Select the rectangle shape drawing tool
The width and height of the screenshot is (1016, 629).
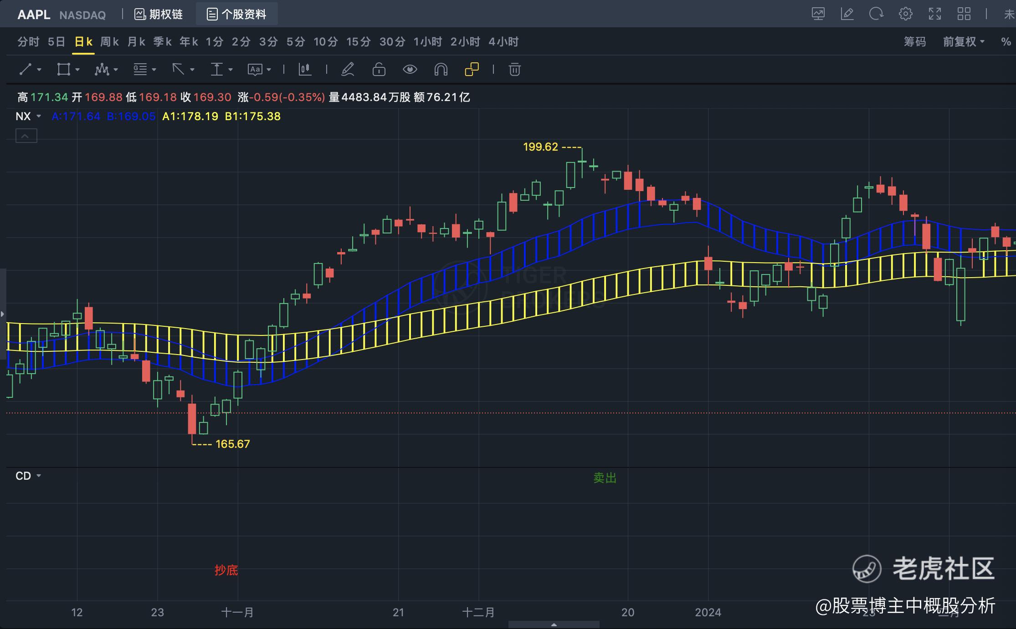pos(63,69)
